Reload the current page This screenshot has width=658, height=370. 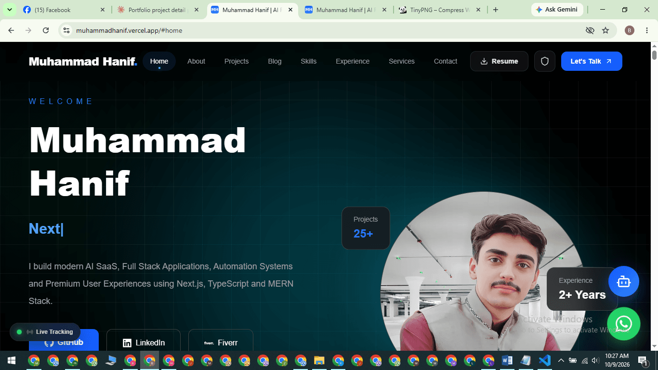(46, 30)
